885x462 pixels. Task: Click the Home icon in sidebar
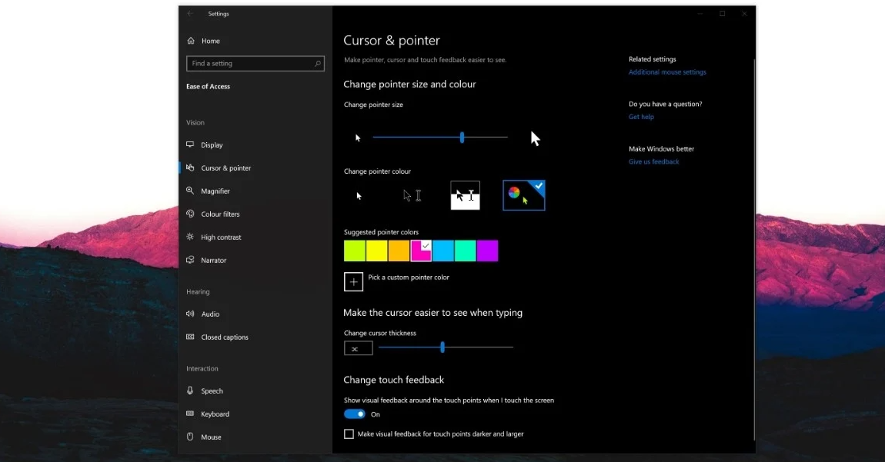point(191,41)
